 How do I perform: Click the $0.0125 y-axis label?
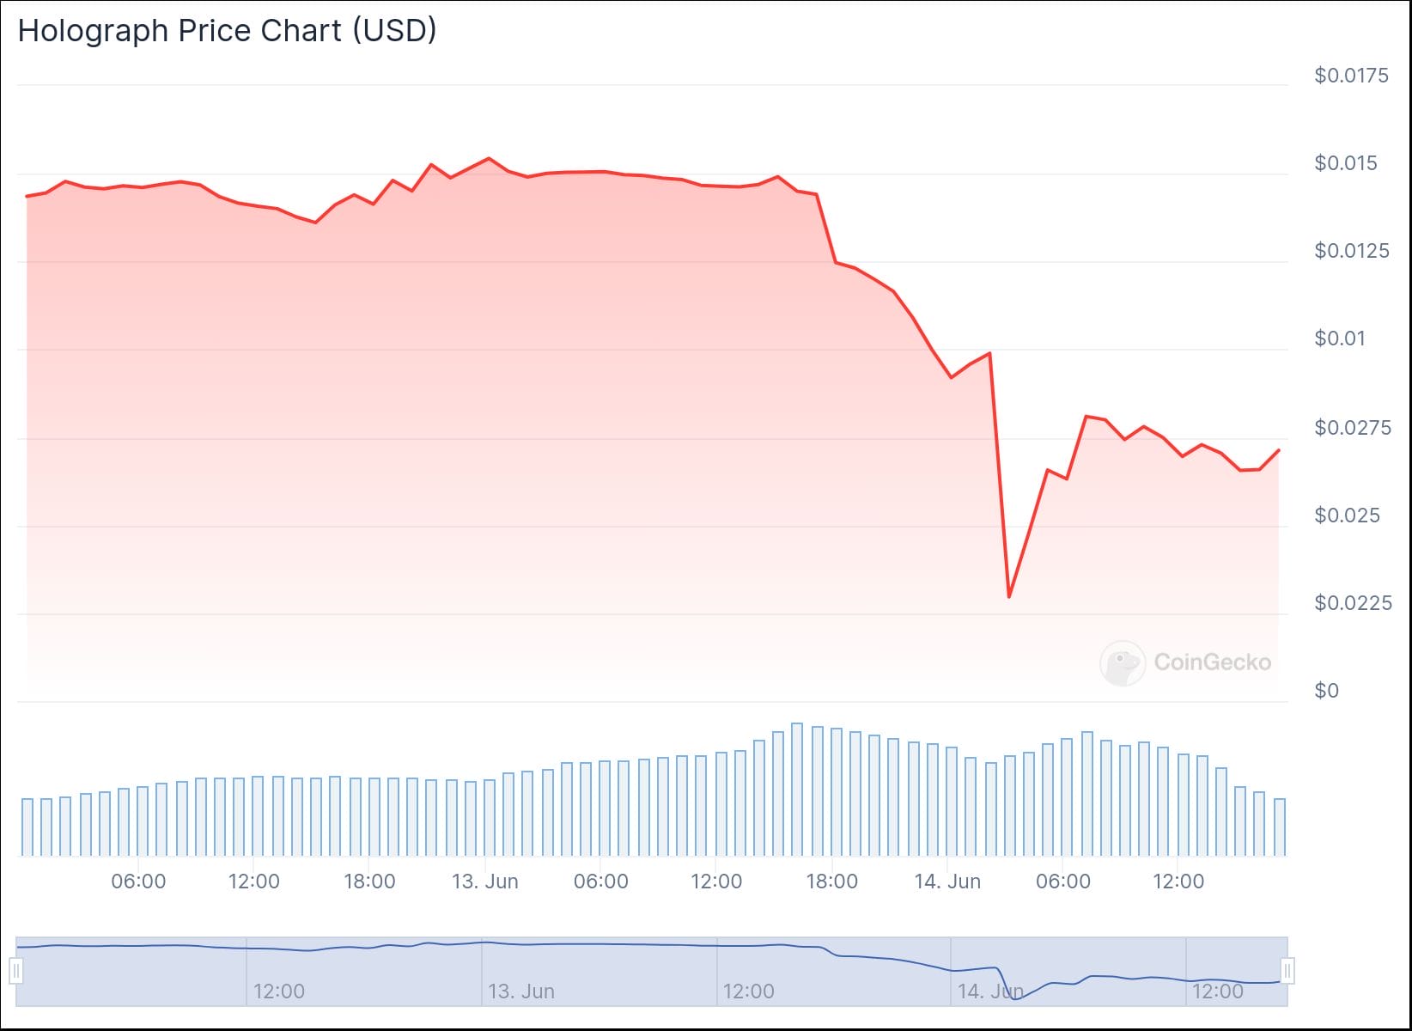[x=1351, y=251]
